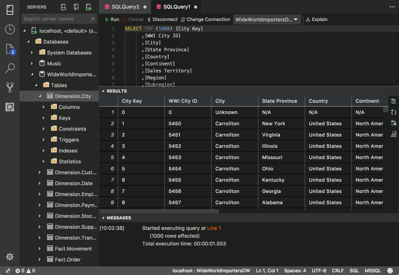This screenshot has width=399, height=275.
Task: Collapse the localhost server node
Action: 25,31
